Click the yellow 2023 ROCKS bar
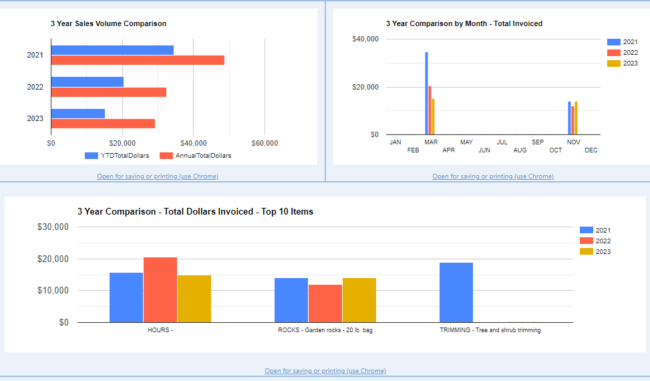Viewport: 650px width, 381px height. (x=359, y=300)
